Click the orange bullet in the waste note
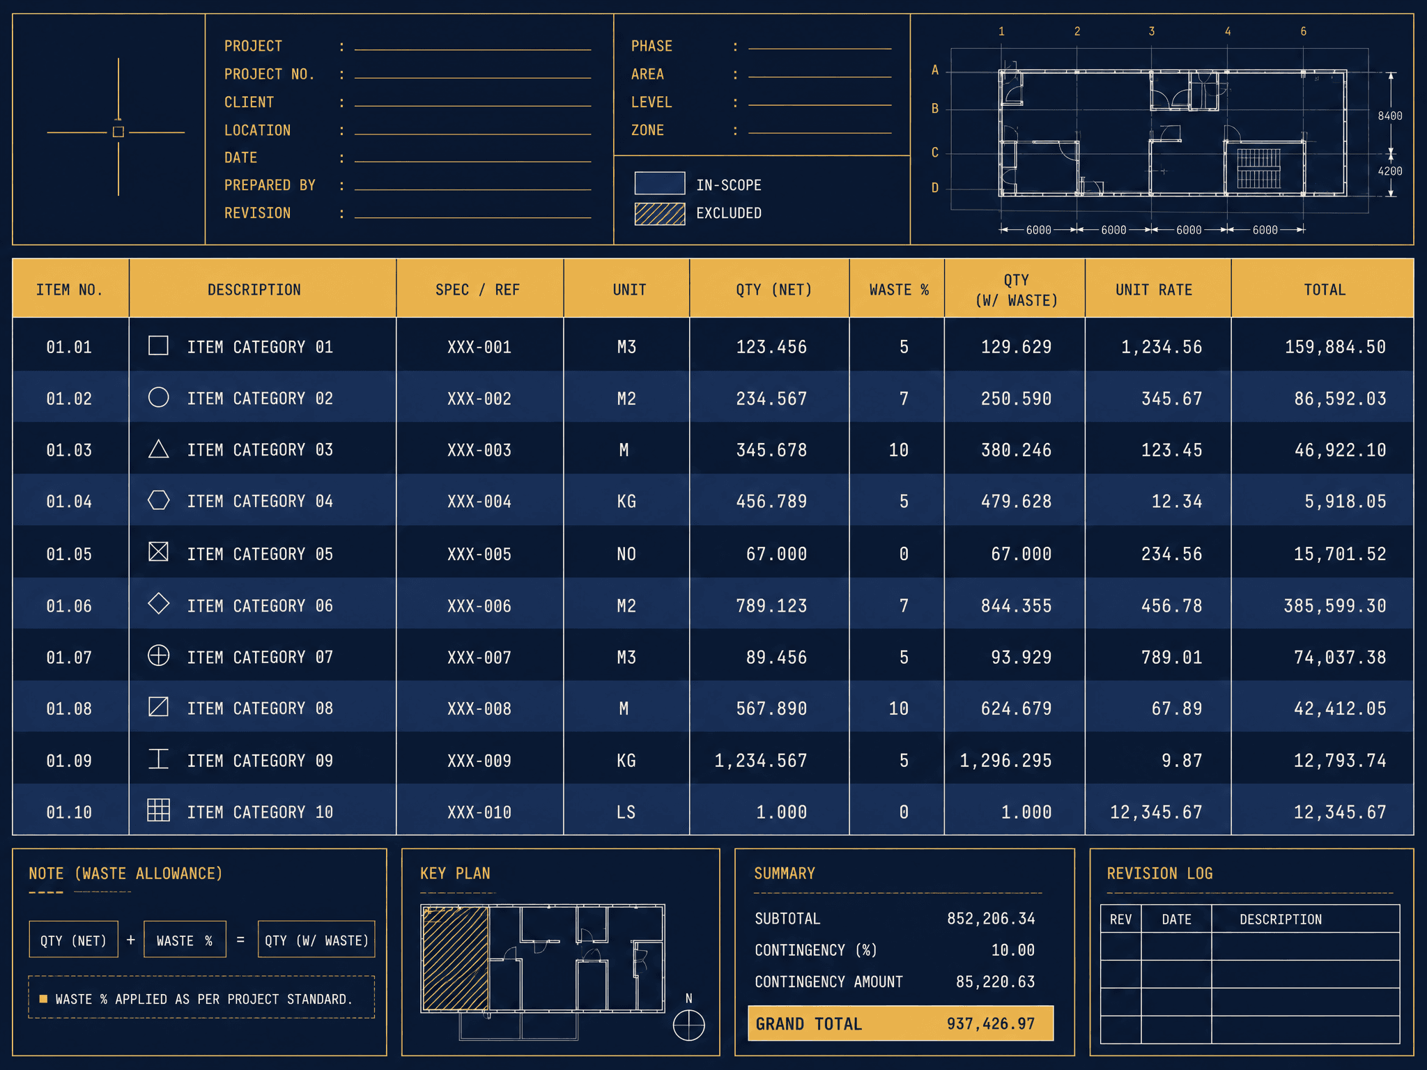1427x1070 pixels. (x=43, y=999)
